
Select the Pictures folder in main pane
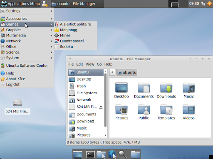pyautogui.click(x=121, y=112)
